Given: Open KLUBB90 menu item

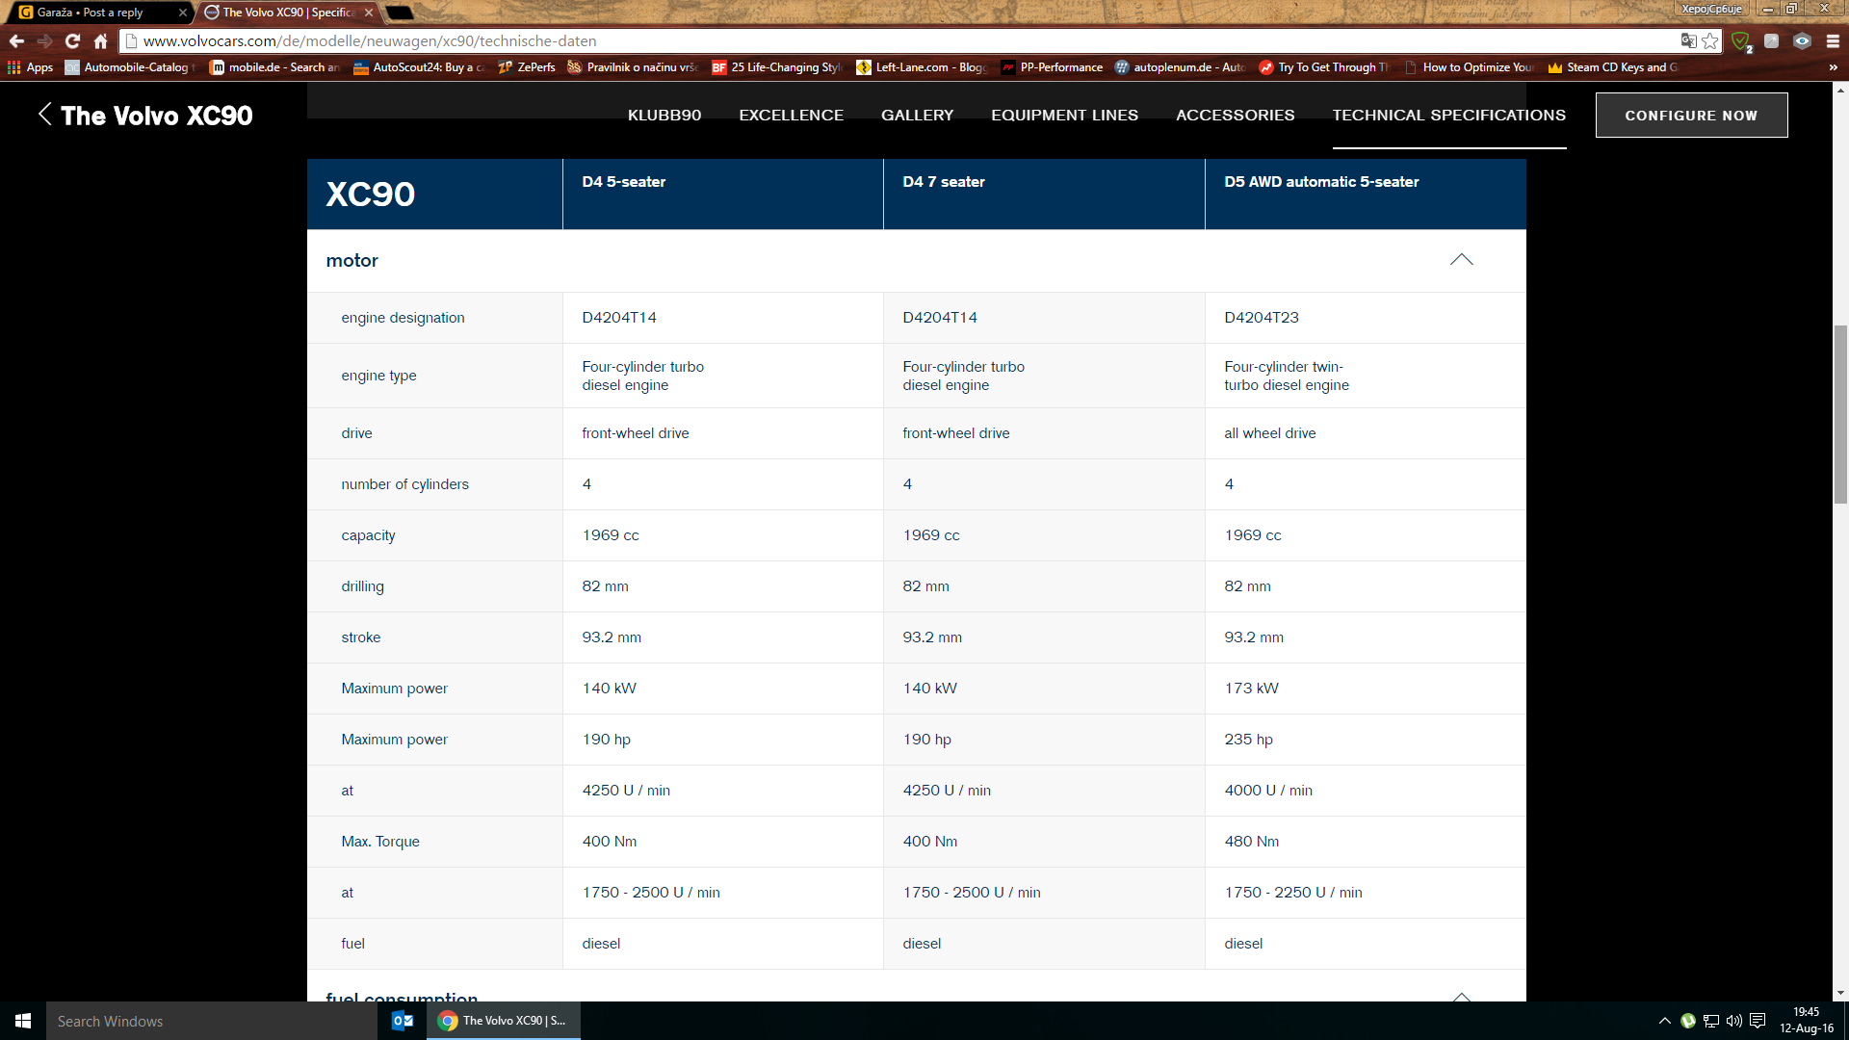Looking at the screenshot, I should click(664, 116).
